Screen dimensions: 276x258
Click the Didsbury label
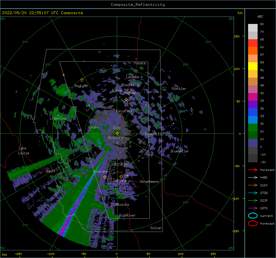[x=116, y=137]
